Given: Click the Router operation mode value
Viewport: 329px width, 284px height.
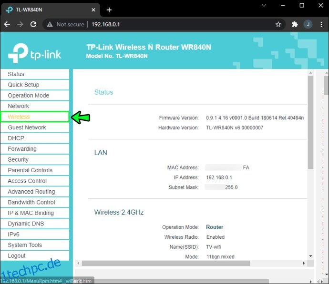Looking at the screenshot, I should [215, 227].
